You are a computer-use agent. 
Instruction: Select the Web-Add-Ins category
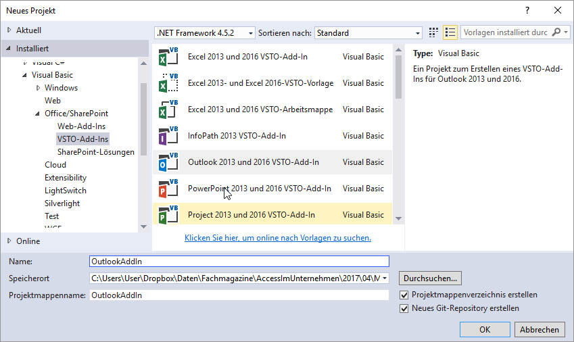[x=81, y=126]
